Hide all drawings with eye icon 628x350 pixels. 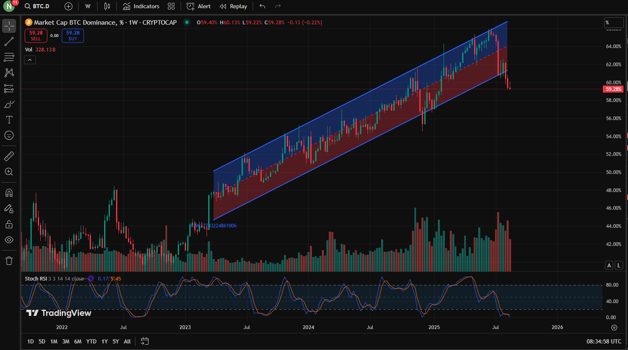pos(9,240)
